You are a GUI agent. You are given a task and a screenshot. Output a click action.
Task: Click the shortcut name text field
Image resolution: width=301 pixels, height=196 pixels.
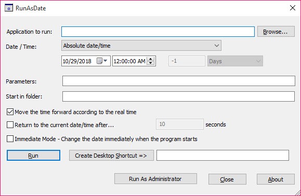coord(223,155)
